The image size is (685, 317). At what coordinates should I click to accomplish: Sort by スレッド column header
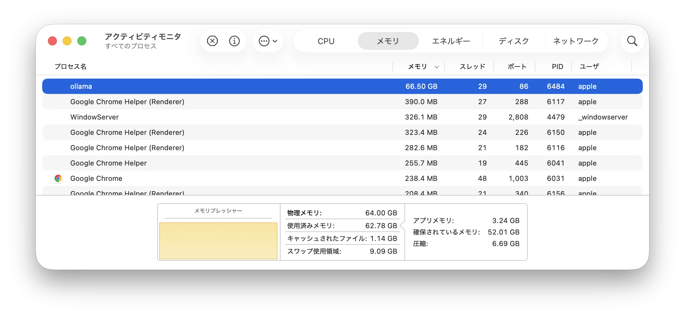pyautogui.click(x=472, y=66)
